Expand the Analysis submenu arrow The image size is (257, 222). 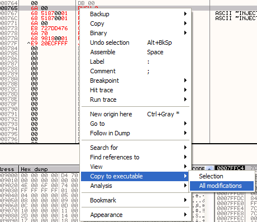[185, 186]
